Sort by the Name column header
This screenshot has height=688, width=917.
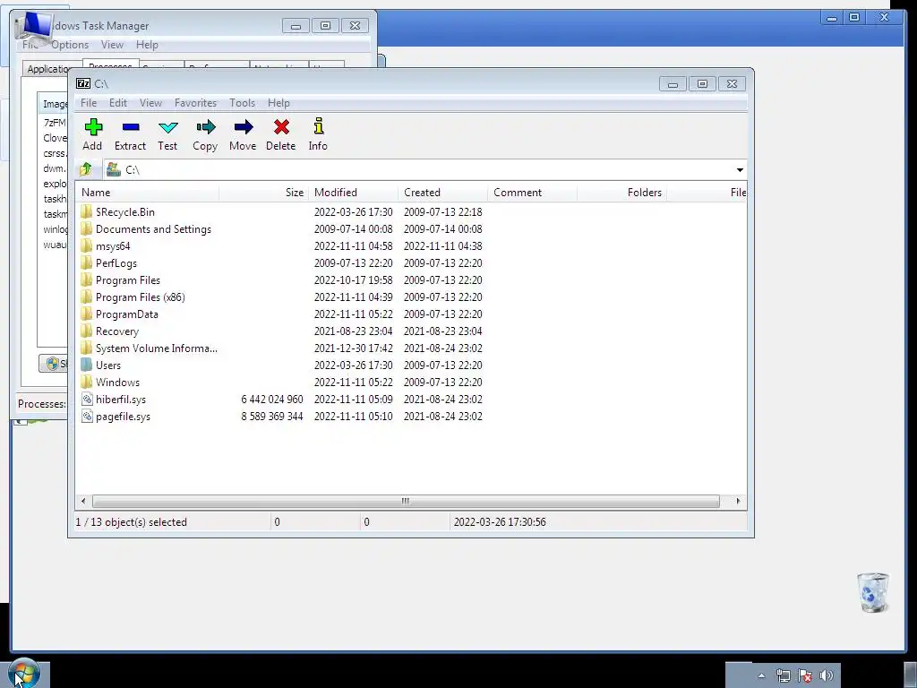coord(148,193)
